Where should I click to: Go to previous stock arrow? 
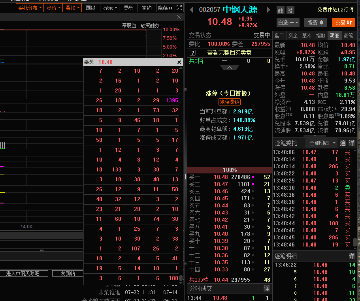tap(191, 9)
